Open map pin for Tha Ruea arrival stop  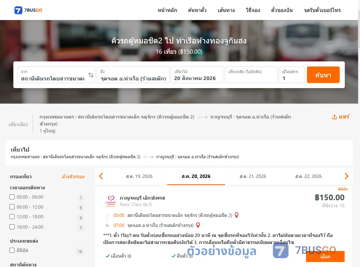point(198,225)
